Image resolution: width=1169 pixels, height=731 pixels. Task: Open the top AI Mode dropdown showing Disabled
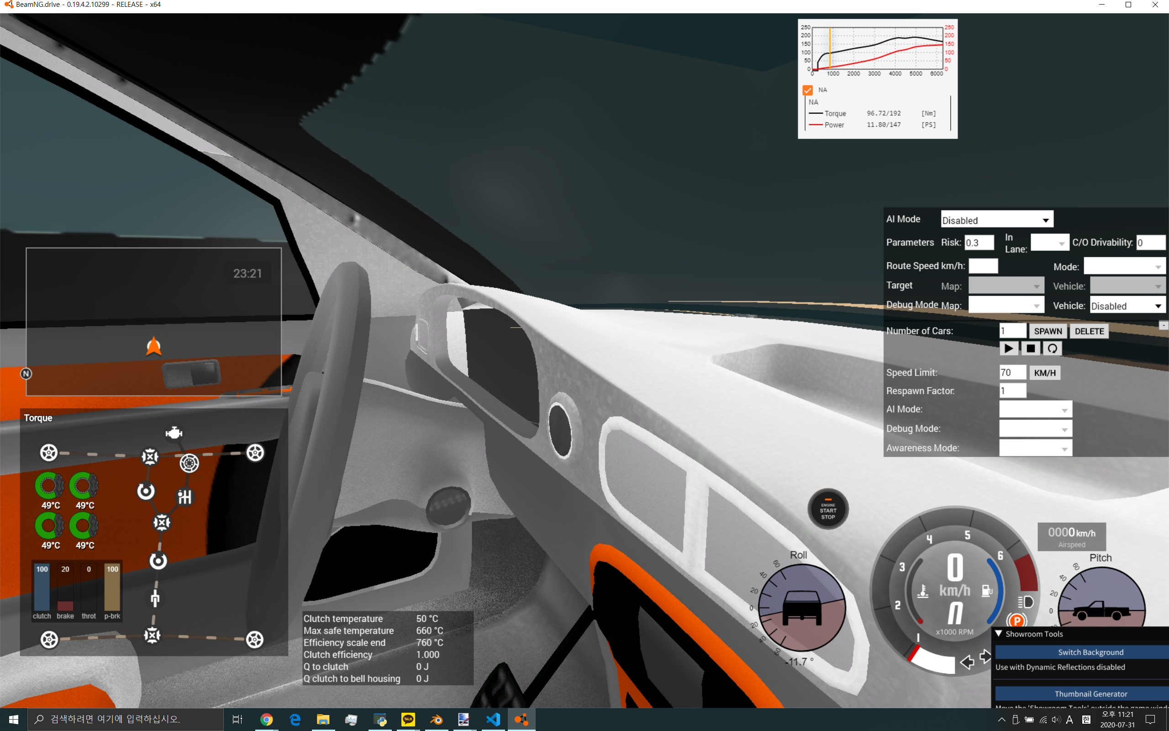point(997,220)
